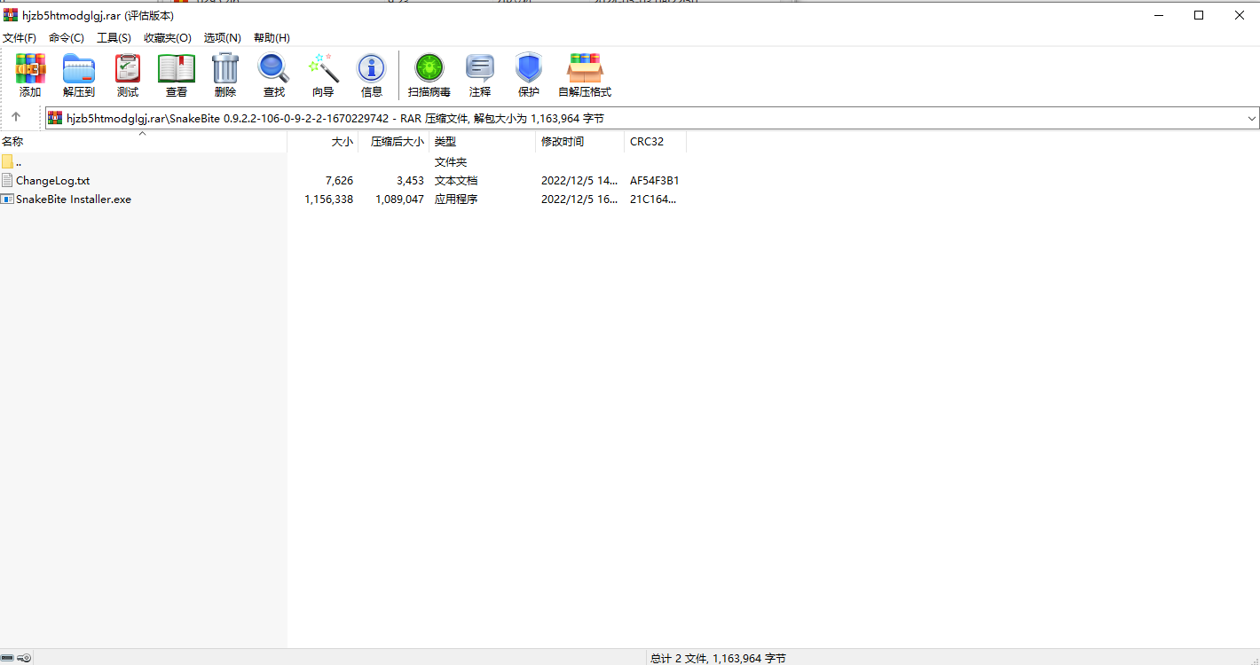Click WinRAR icon in title bar

pyautogui.click(x=11, y=14)
